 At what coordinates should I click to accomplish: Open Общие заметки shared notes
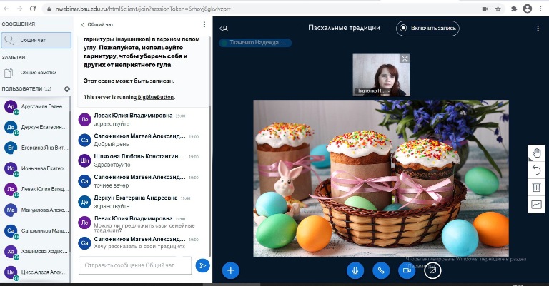(x=35, y=72)
